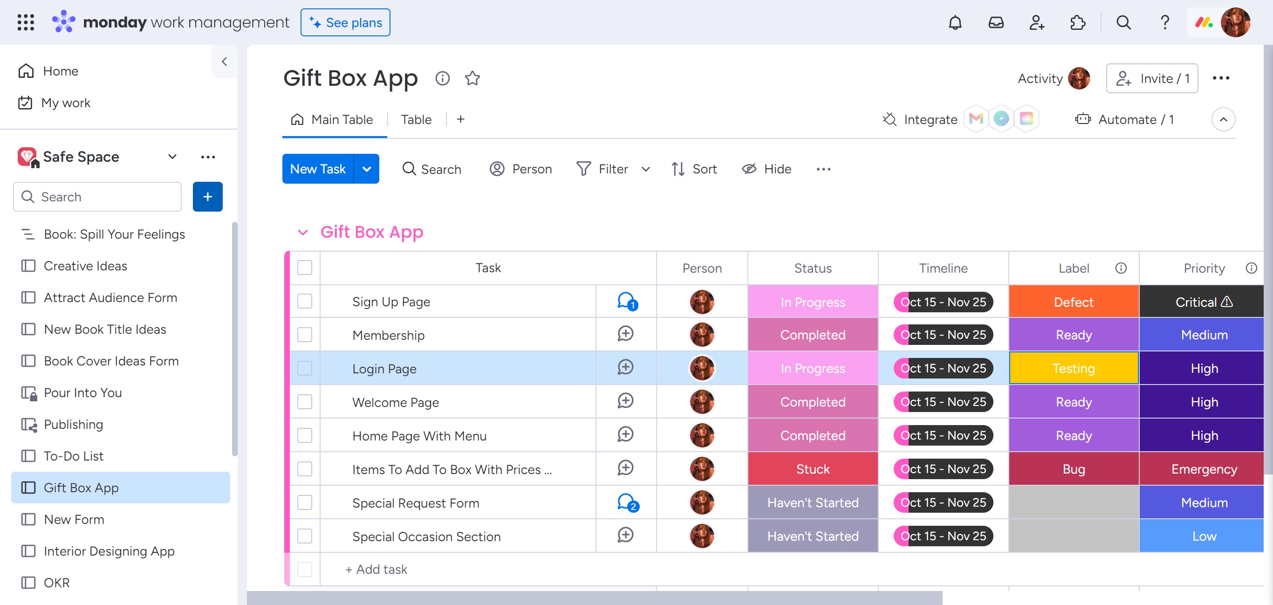Image resolution: width=1273 pixels, height=605 pixels.
Task: Collapse the Gift Box App group
Action: click(x=302, y=232)
